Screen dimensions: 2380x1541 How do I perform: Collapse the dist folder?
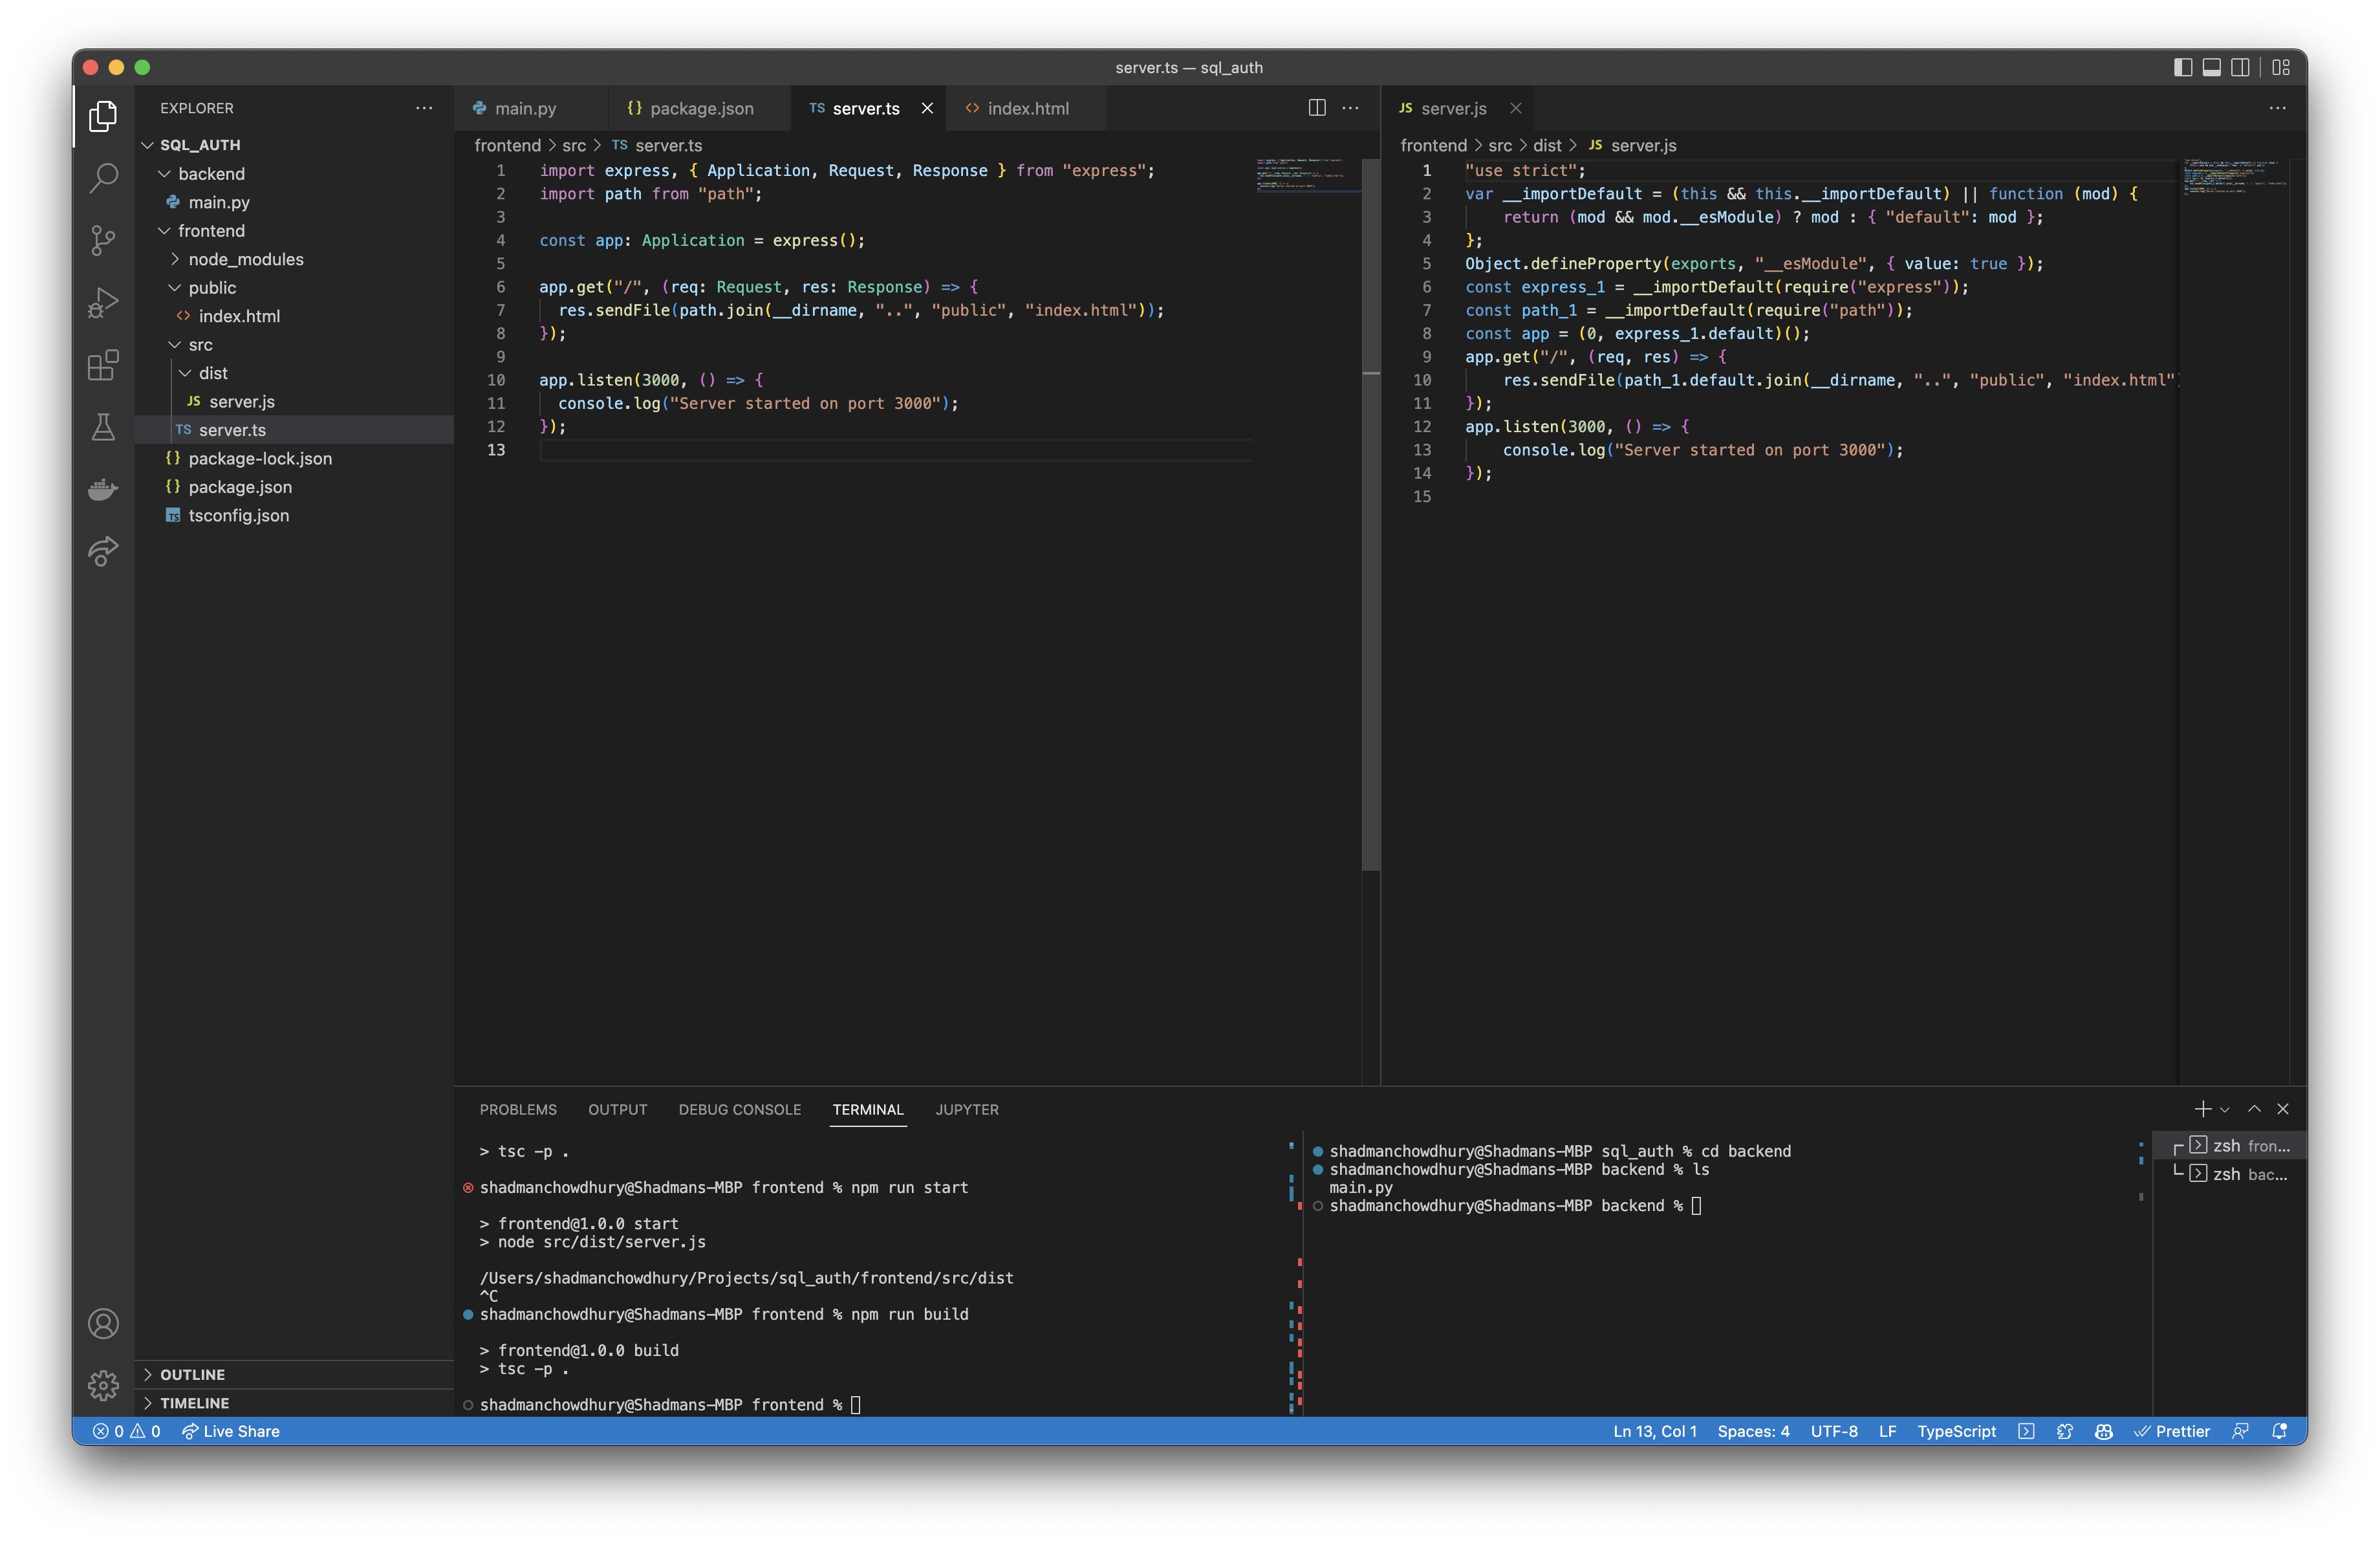pyautogui.click(x=294, y=373)
